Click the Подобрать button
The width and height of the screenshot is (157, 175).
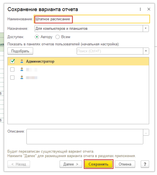coord(20,51)
